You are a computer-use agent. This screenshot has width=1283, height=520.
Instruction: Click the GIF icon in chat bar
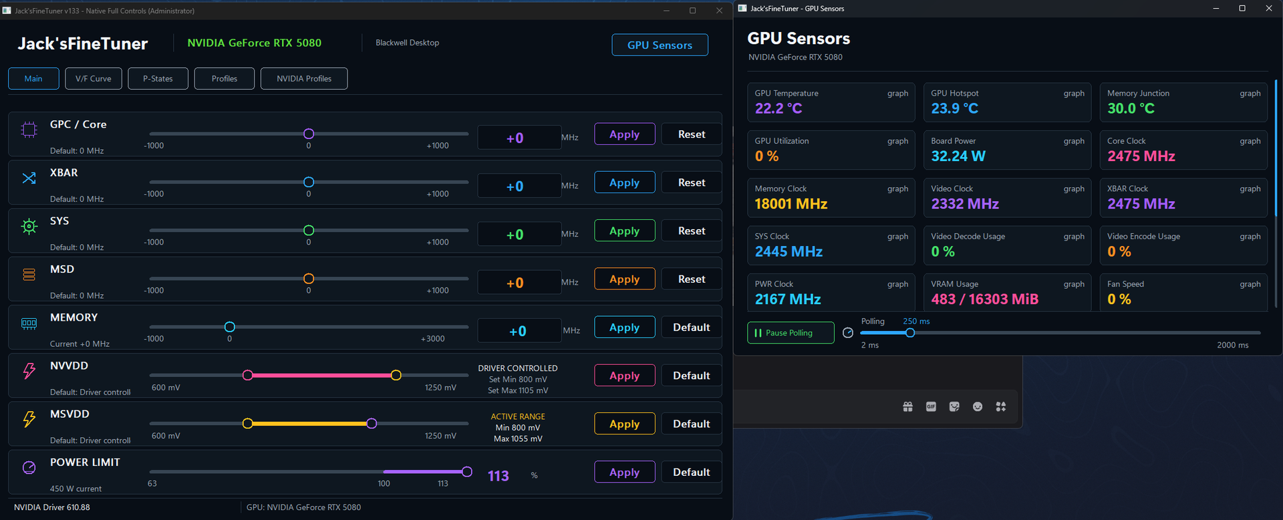click(x=931, y=406)
